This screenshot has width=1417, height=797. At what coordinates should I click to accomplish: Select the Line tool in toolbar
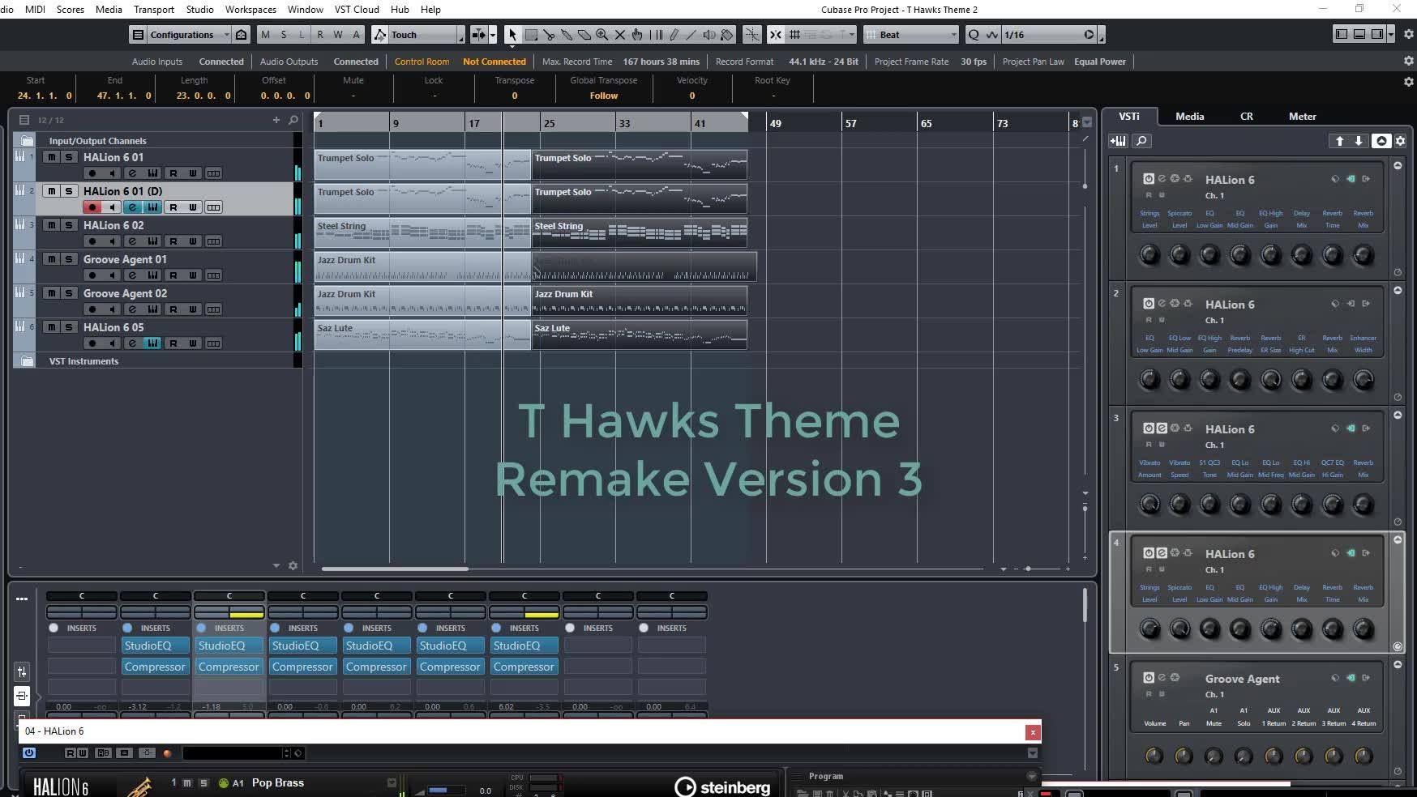pyautogui.click(x=691, y=35)
